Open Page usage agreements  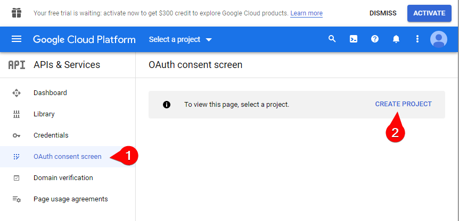point(70,199)
